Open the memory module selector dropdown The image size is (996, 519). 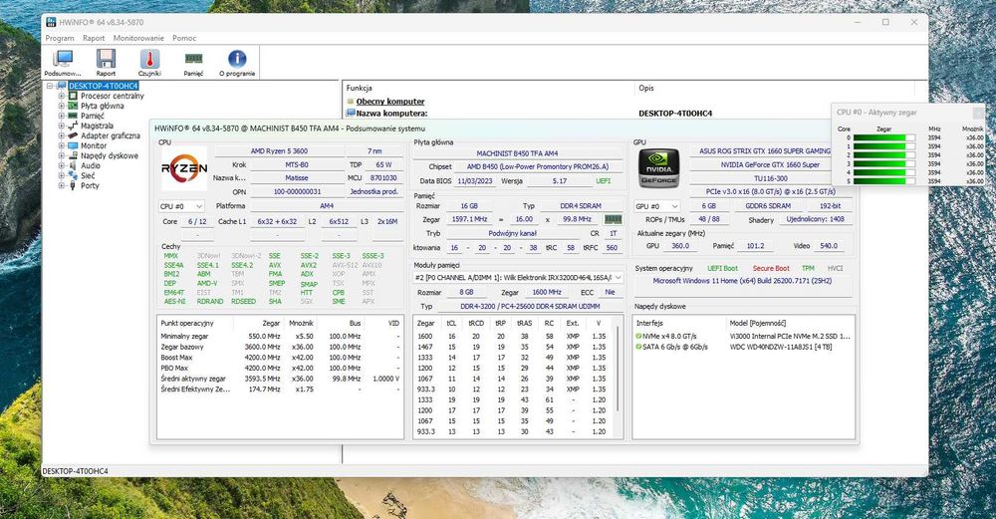click(x=518, y=278)
